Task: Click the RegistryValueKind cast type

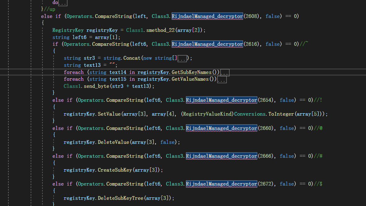Action: (x=208, y=114)
